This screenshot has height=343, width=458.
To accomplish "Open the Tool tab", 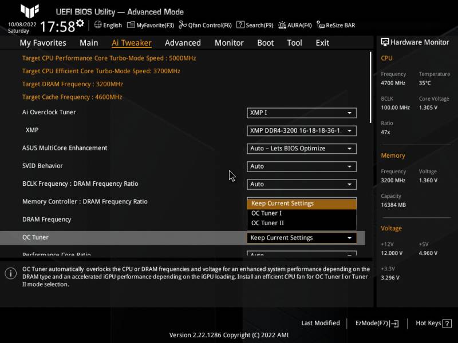I will (294, 43).
